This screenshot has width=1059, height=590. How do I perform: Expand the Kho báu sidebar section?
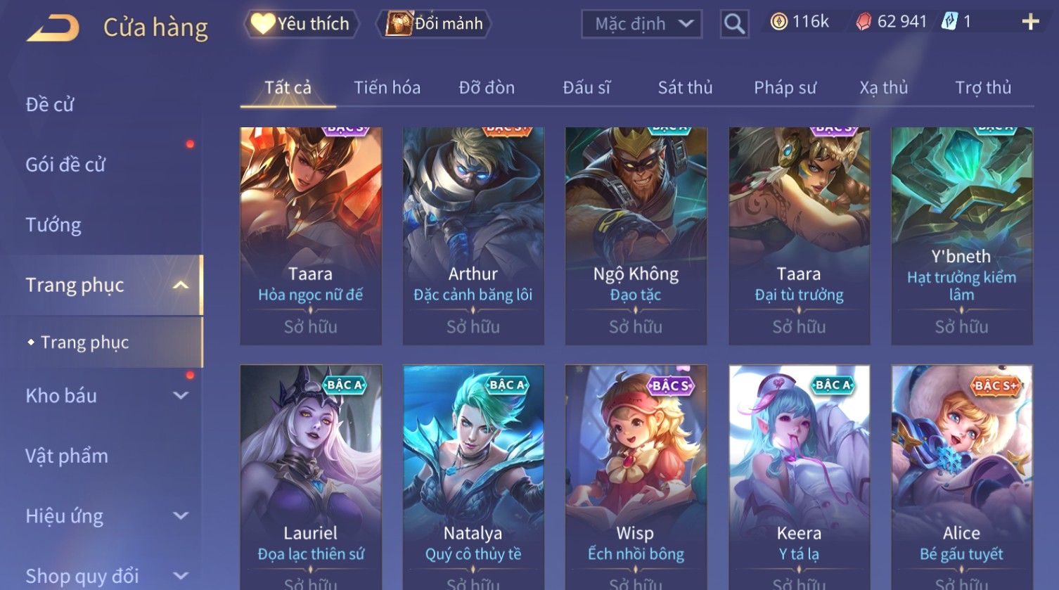181,395
